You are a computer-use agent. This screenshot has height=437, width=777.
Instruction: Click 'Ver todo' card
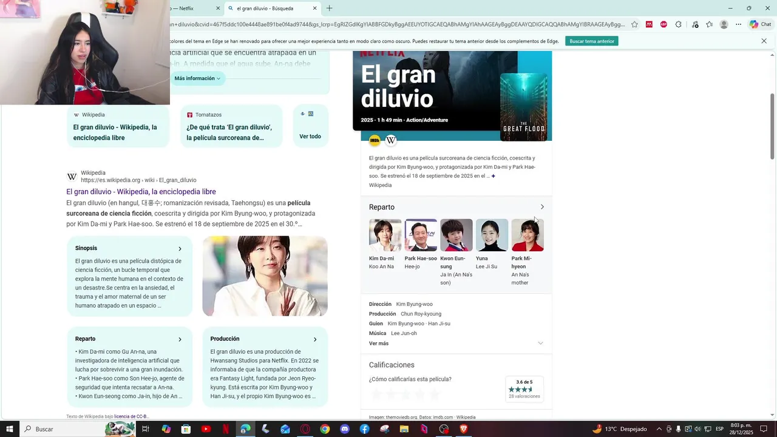310,126
